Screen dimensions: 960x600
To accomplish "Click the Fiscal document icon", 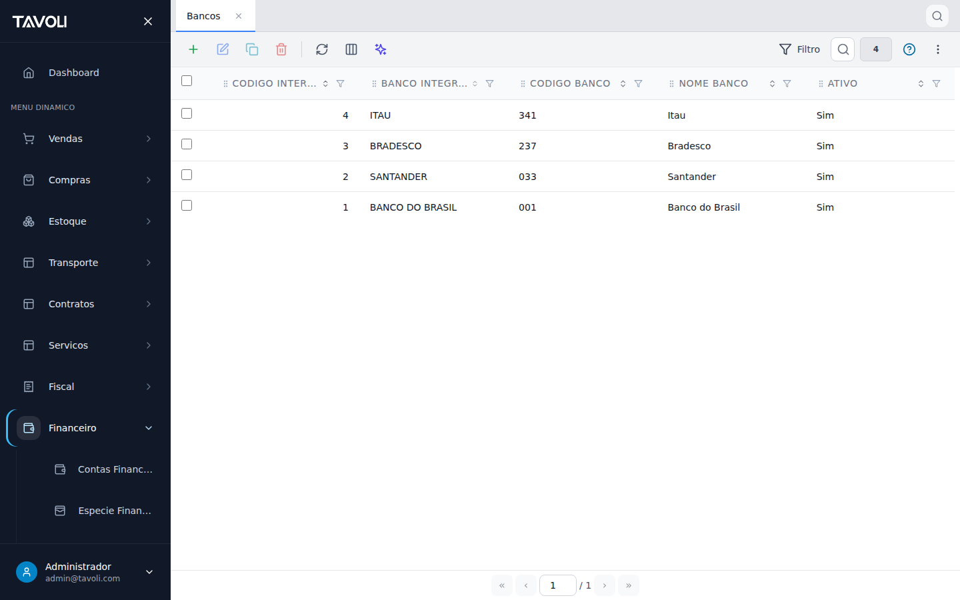I will tap(29, 387).
